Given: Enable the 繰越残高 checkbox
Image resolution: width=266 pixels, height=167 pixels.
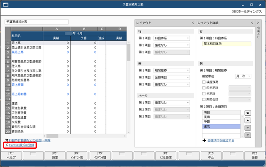Looking at the screenshot, I should (204, 82).
